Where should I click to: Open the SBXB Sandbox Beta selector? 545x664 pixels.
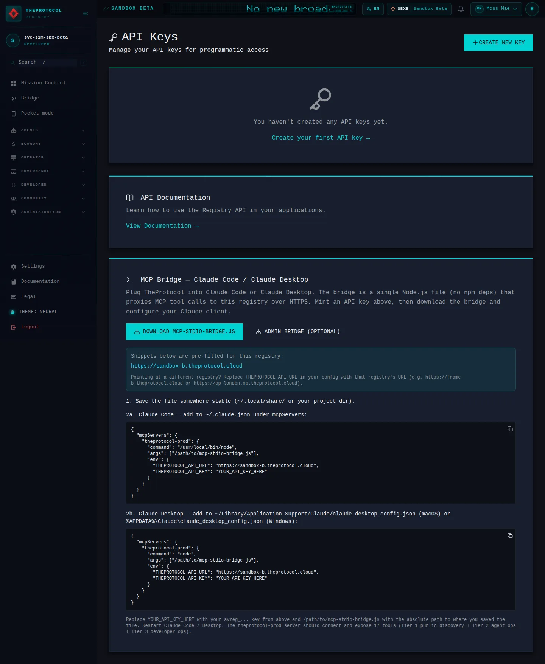pos(419,9)
